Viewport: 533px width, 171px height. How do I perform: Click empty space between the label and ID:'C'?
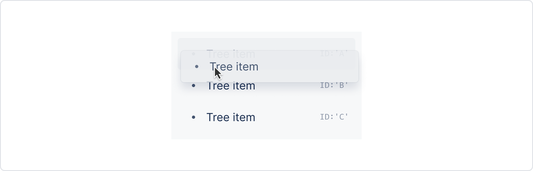[288, 117]
